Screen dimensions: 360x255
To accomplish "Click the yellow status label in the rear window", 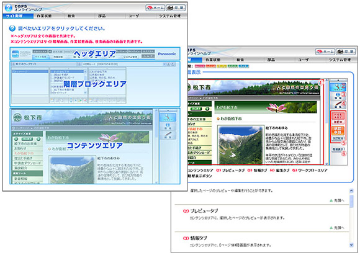I will pos(222,66).
